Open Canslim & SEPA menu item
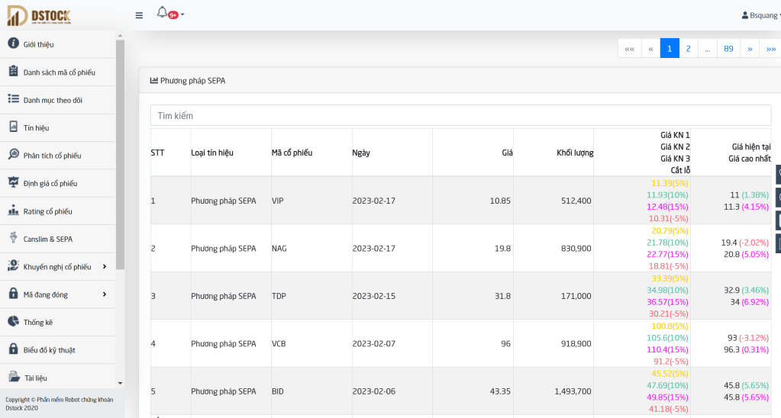 (x=47, y=239)
